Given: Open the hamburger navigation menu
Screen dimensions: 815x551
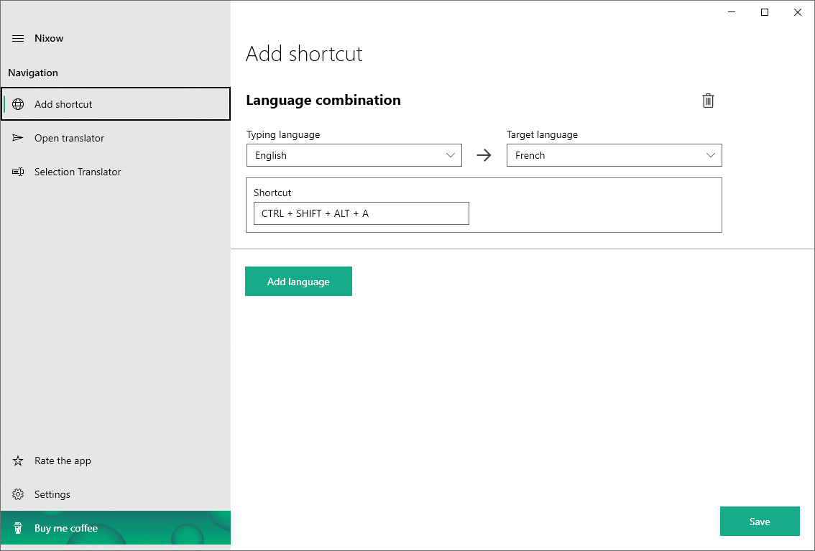Looking at the screenshot, I should pyautogui.click(x=18, y=38).
